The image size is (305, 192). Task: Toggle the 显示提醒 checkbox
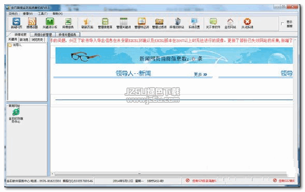click(x=282, y=23)
